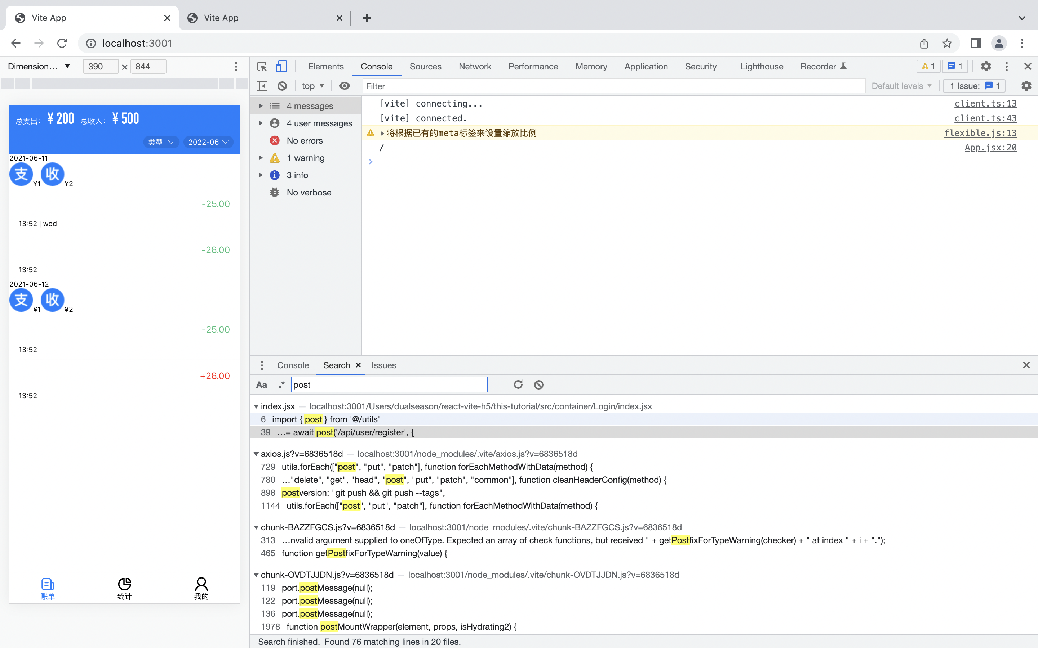Screen dimensions: 1038x648
Task: Refresh the search results
Action: point(518,385)
